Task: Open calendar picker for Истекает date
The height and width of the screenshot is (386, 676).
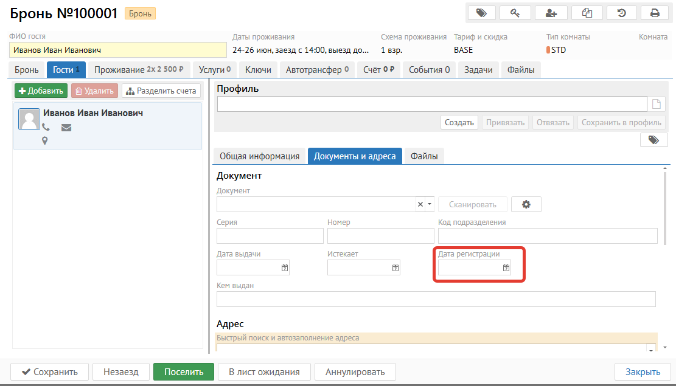Action: tap(395, 267)
